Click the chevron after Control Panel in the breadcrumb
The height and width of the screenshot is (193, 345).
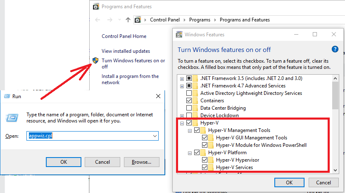pos(185,20)
